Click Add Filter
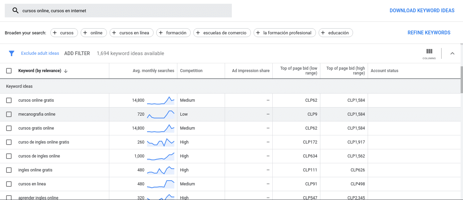 coord(77,53)
